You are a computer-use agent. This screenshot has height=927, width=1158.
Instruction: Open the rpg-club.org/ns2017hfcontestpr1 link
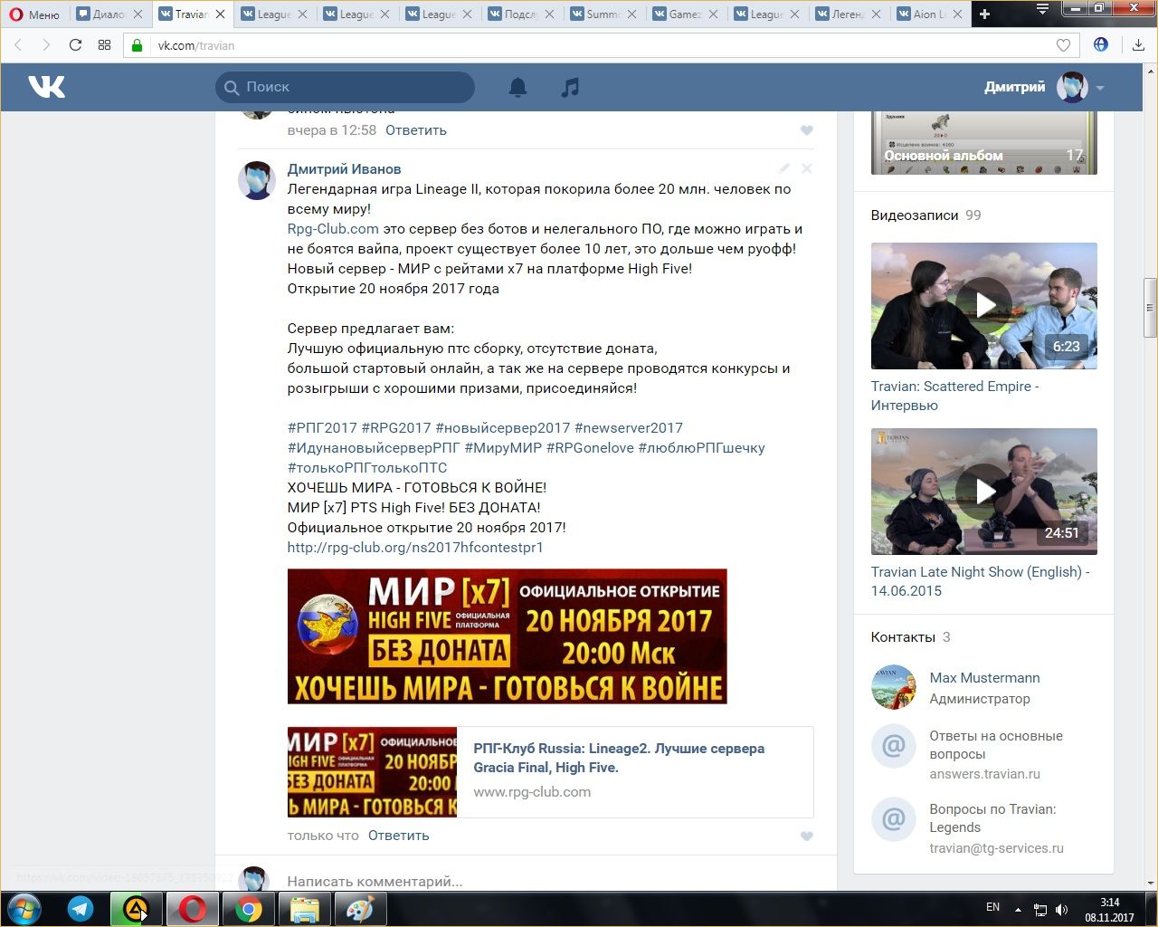pyautogui.click(x=415, y=548)
